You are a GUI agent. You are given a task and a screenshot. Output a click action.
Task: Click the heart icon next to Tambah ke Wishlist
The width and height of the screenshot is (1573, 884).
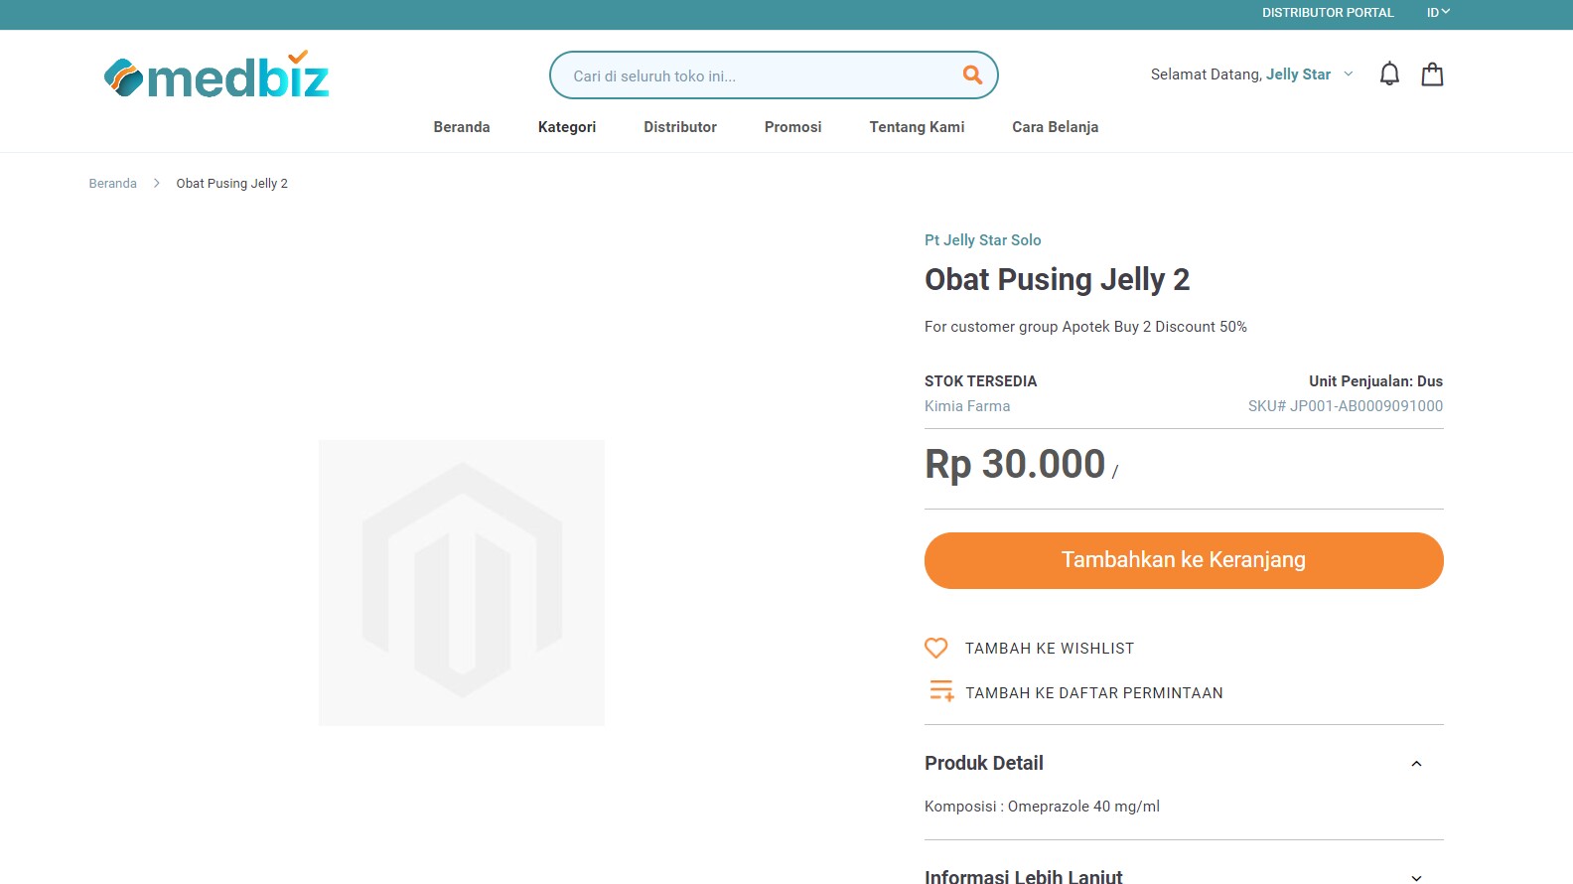click(935, 648)
